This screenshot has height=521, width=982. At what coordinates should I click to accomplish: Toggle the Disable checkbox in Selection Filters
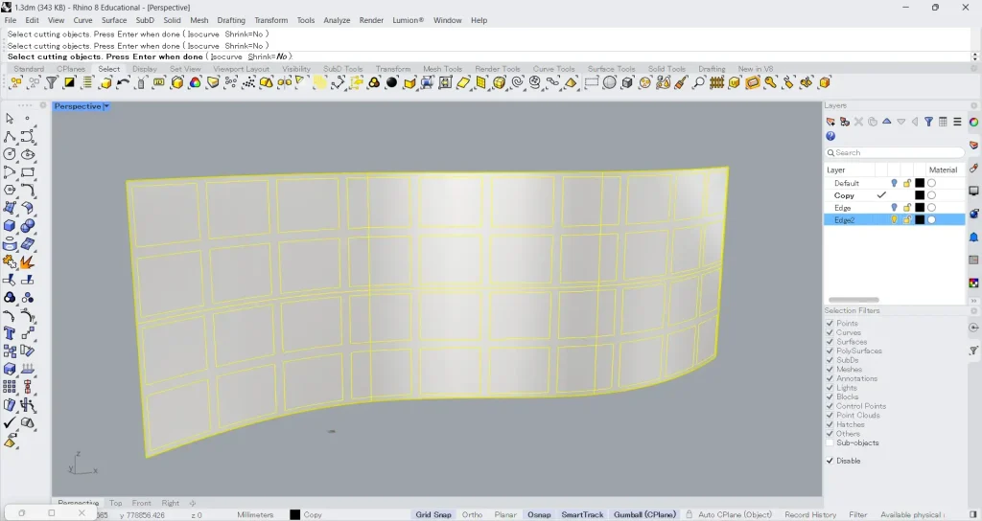point(830,461)
